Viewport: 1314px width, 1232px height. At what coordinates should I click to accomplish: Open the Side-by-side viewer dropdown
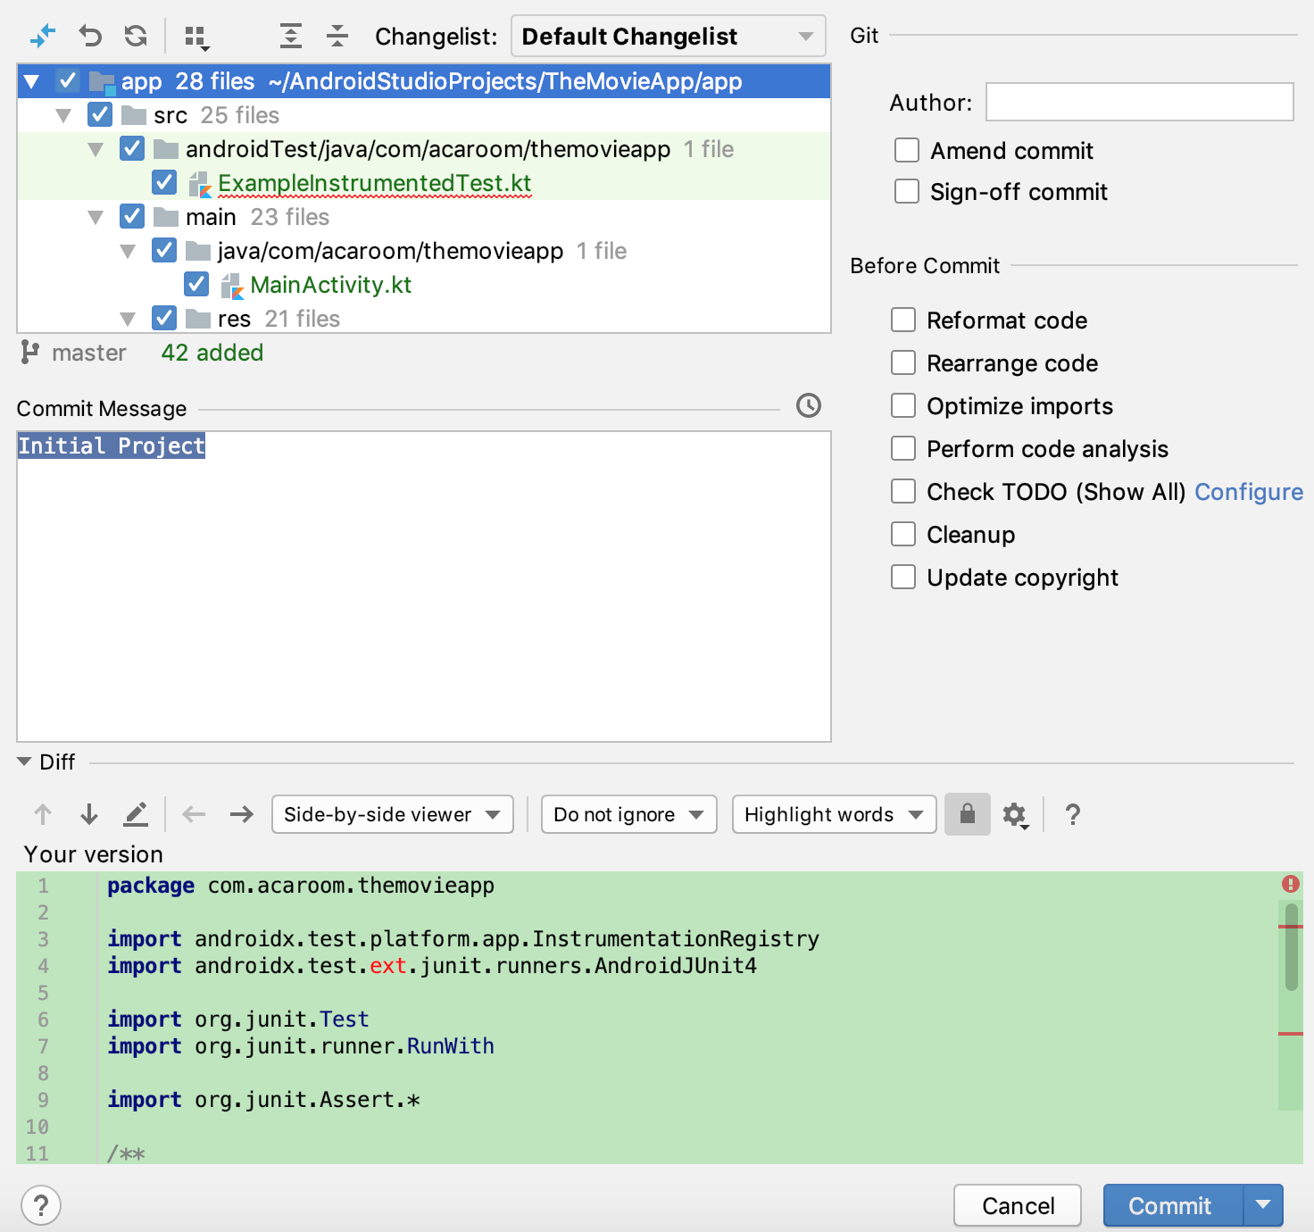[x=392, y=814]
